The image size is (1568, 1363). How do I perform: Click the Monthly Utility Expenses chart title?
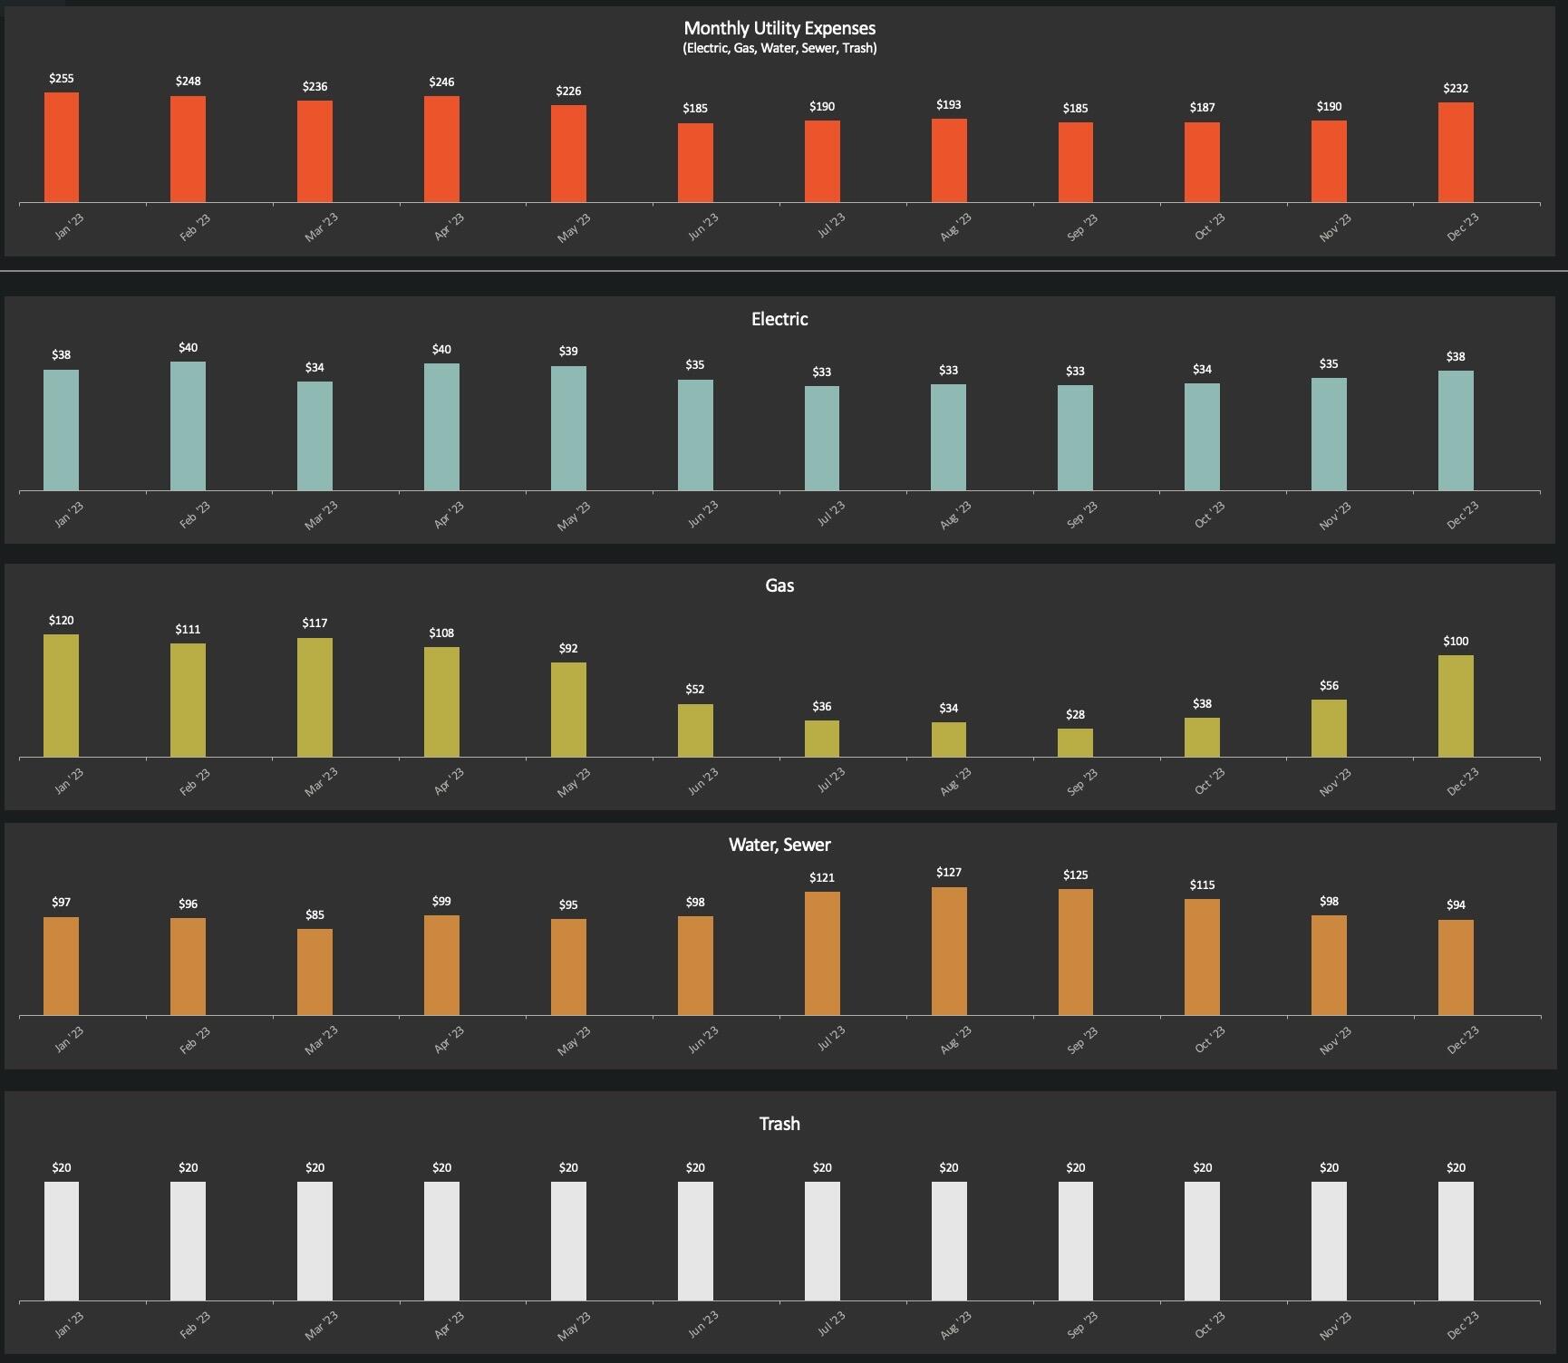point(779,28)
